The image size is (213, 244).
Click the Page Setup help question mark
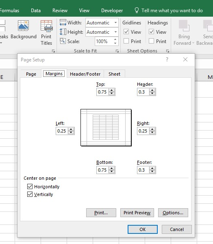167,59
